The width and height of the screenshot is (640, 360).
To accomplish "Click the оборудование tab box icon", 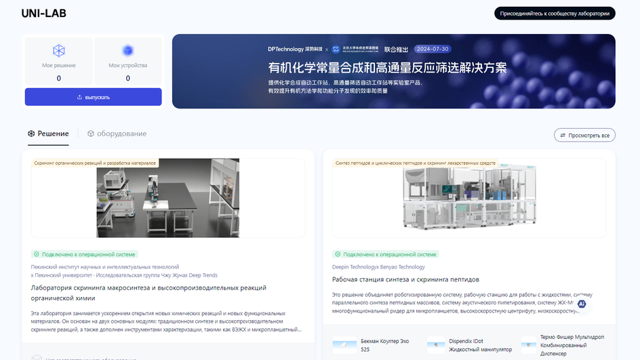I will click(91, 134).
